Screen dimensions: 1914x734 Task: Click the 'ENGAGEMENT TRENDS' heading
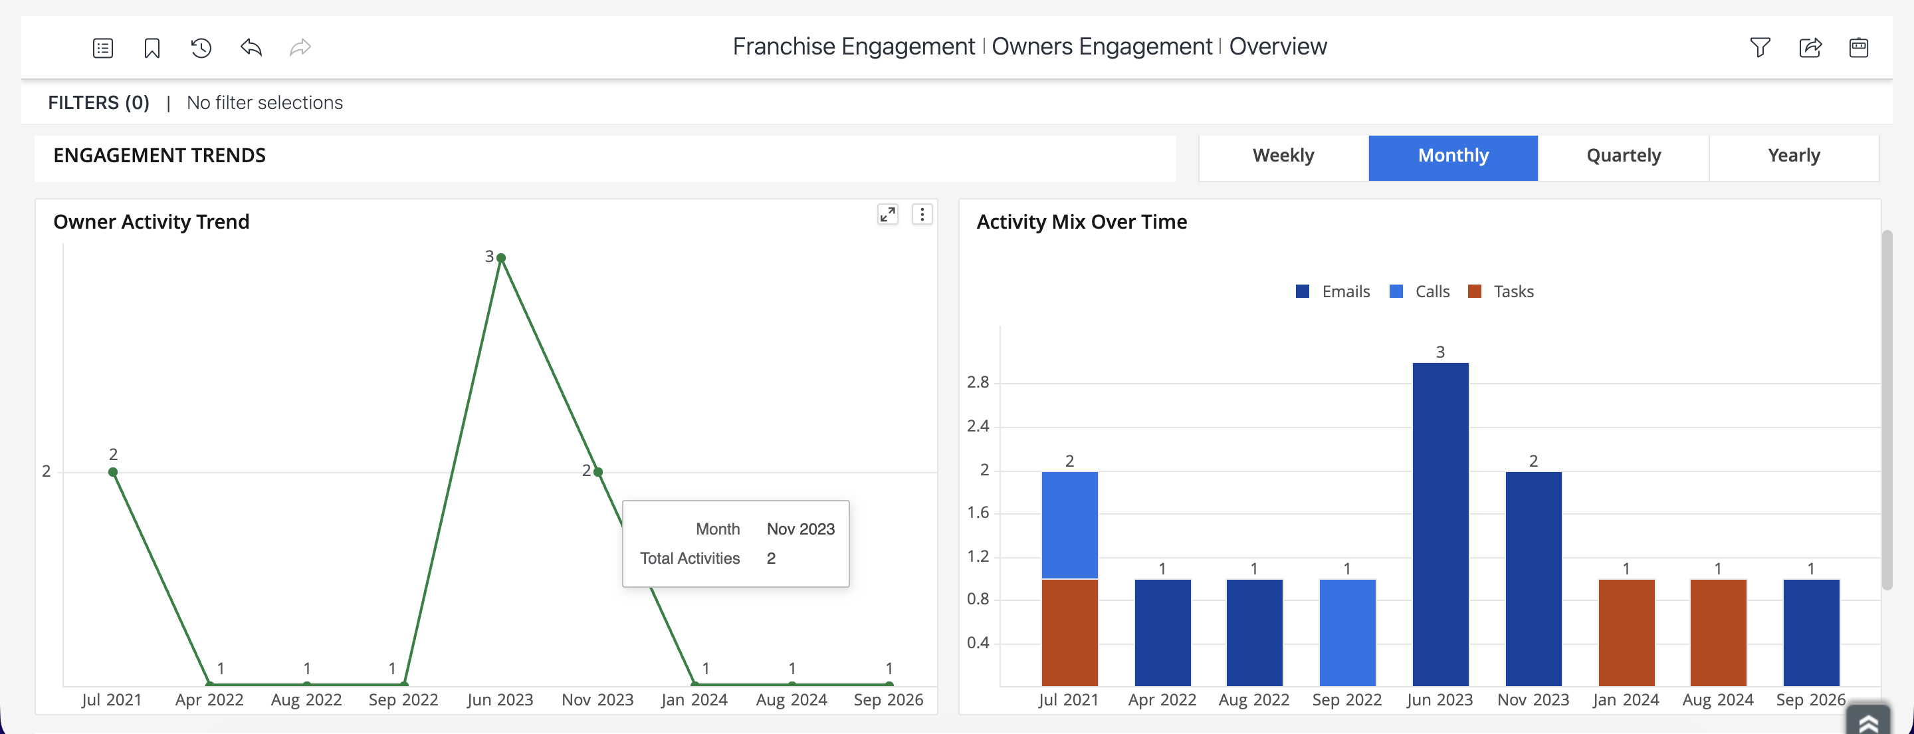coord(159,156)
